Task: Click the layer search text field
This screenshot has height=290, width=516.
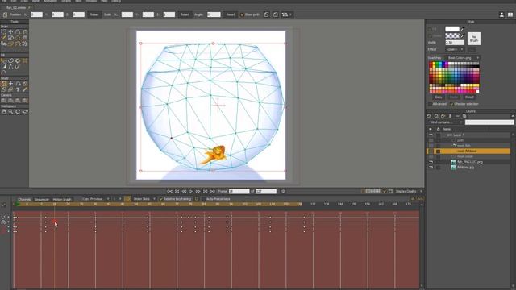Action: point(489,122)
